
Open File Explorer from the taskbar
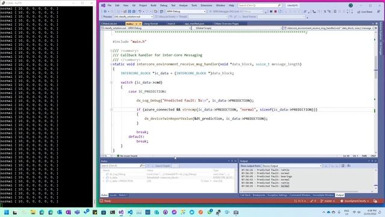(x=33, y=212)
